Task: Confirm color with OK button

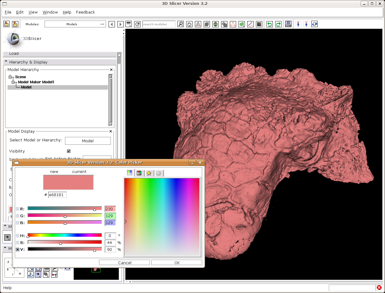Action: [177, 263]
